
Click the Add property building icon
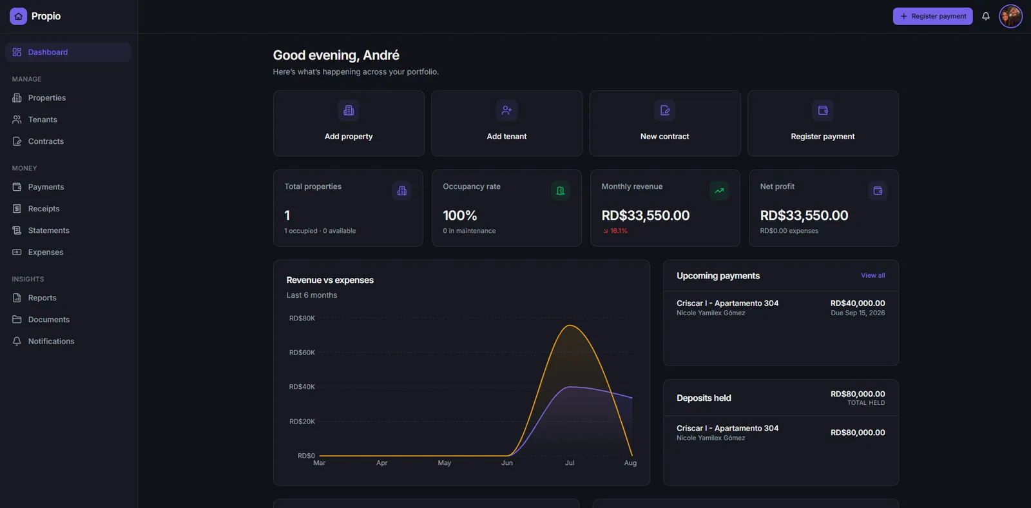349,110
